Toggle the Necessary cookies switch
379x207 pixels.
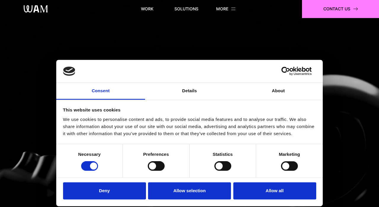point(89,166)
